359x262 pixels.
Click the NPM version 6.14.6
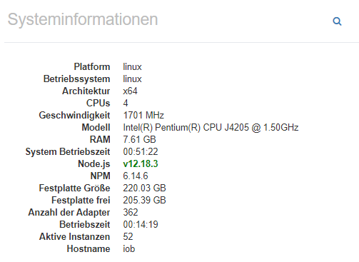click(136, 176)
